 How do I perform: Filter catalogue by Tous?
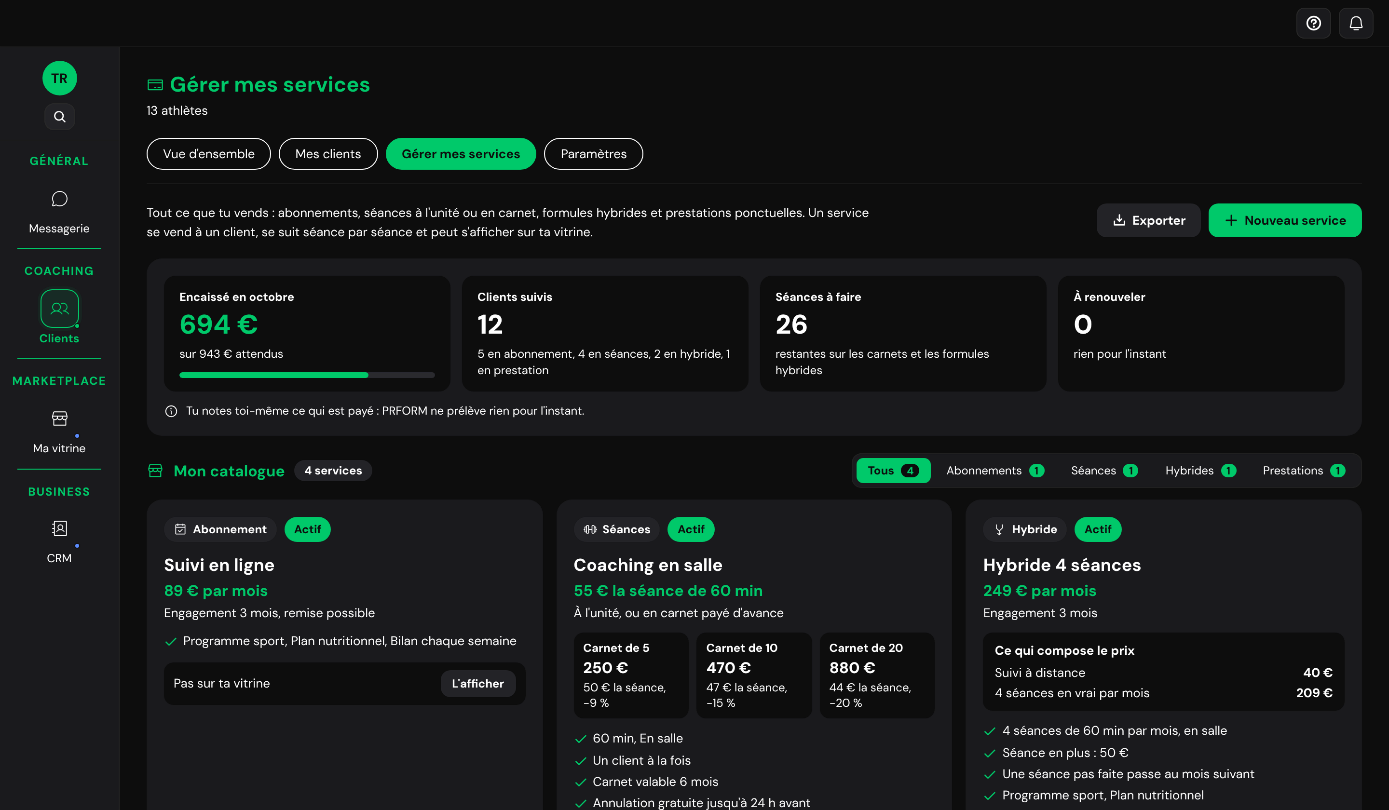pyautogui.click(x=894, y=471)
